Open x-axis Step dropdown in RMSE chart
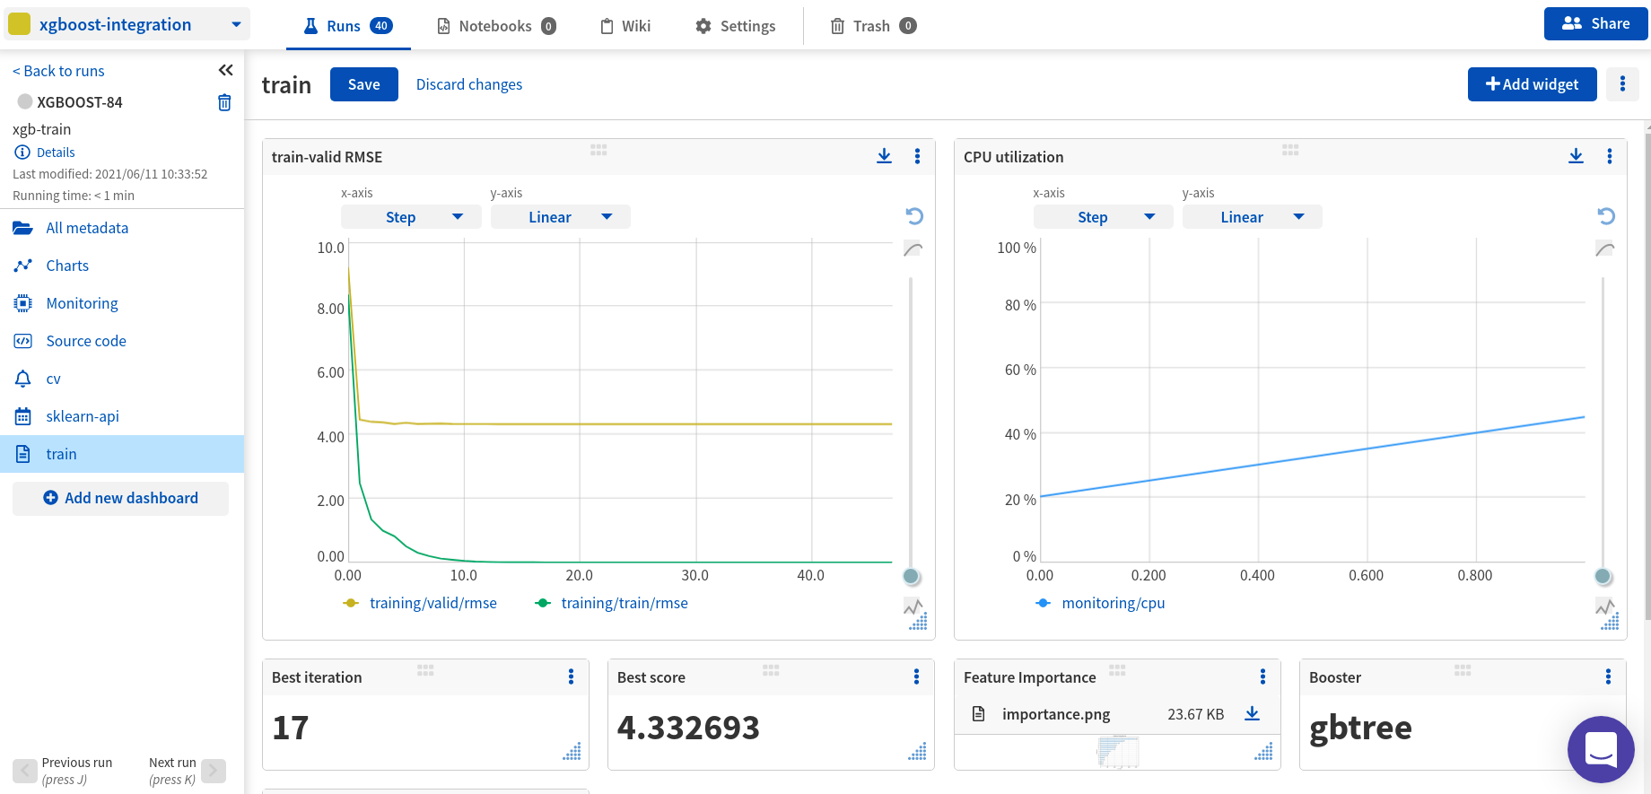1651x794 pixels. tap(411, 217)
